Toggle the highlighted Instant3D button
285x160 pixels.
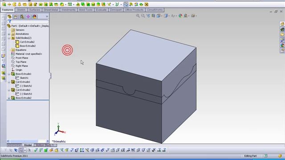pos(126,4)
